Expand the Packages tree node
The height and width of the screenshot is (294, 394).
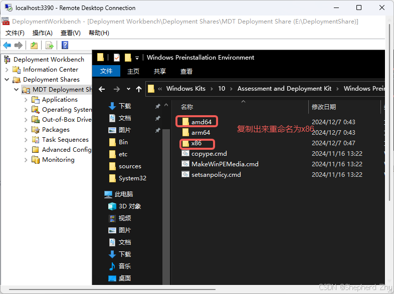26,130
